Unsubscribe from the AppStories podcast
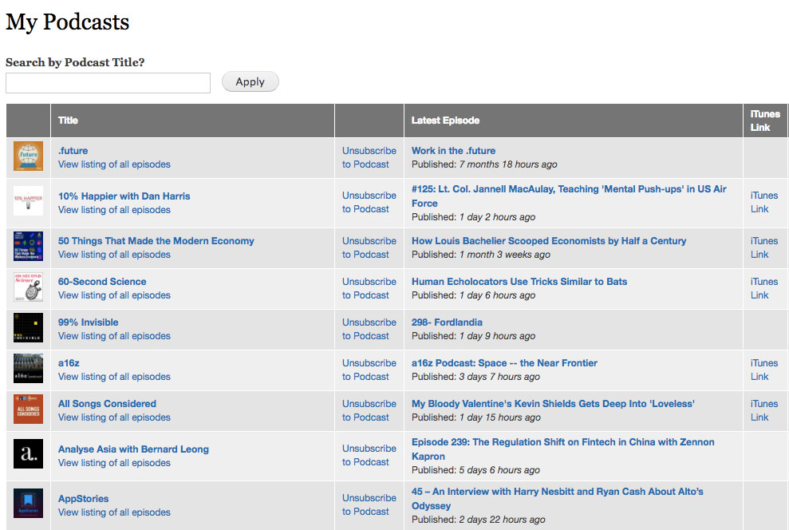This screenshot has width=789, height=530. click(x=369, y=504)
